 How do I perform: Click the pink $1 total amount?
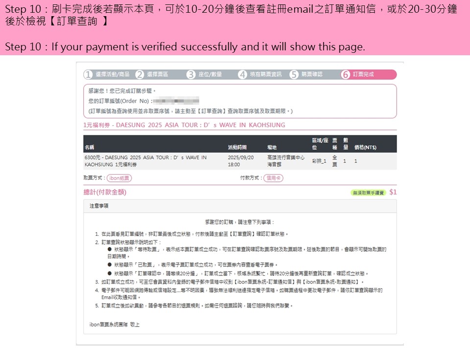393,192
